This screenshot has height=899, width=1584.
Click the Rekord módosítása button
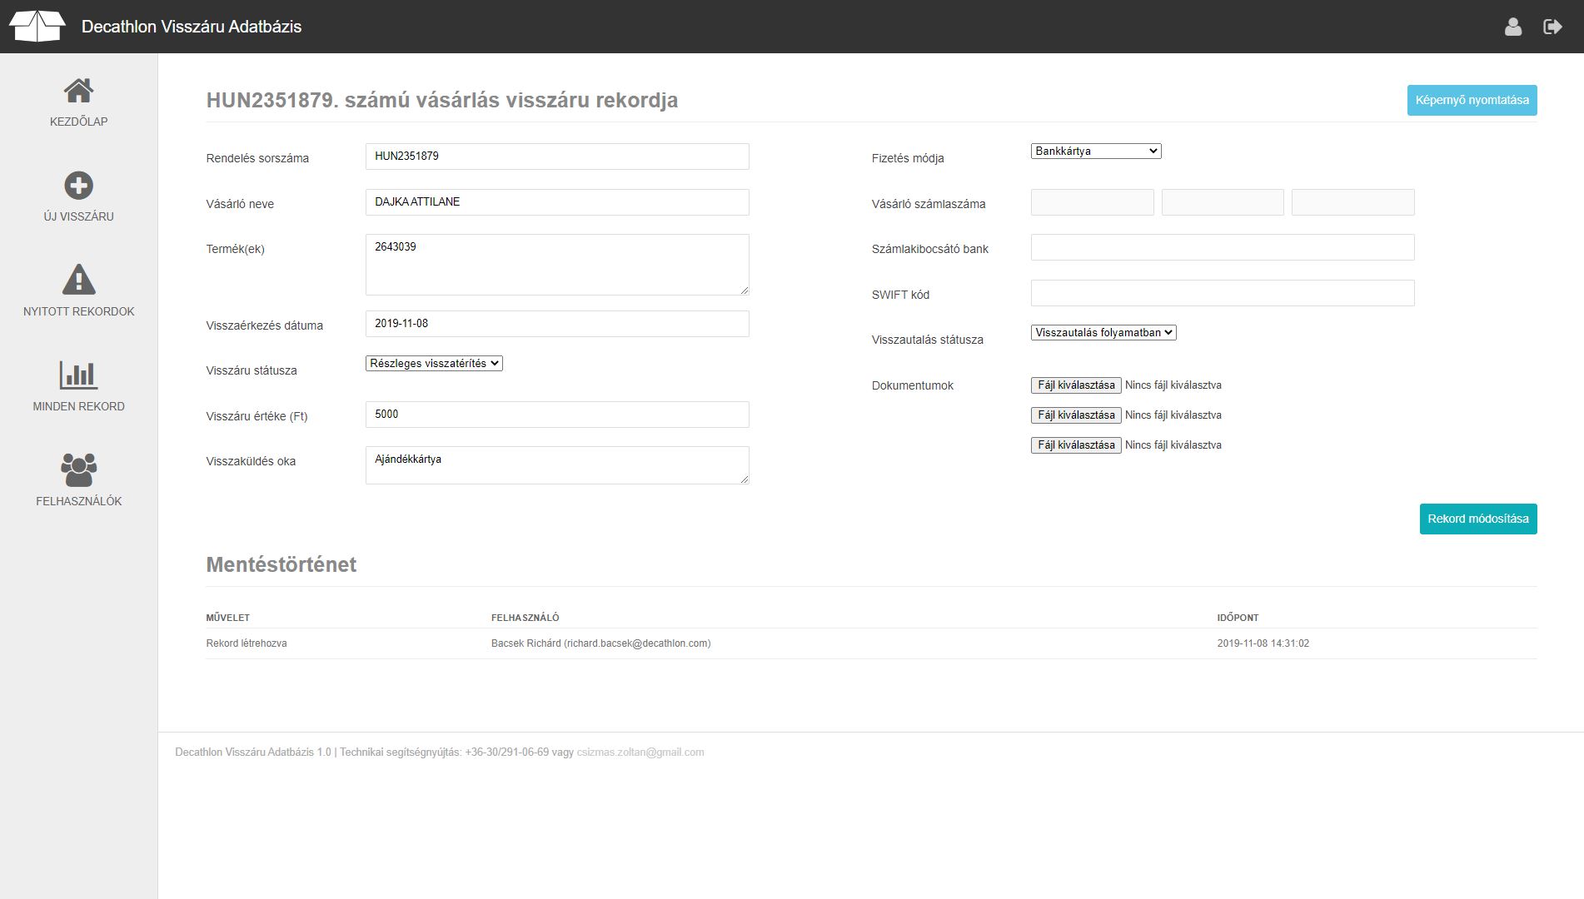pos(1477,519)
